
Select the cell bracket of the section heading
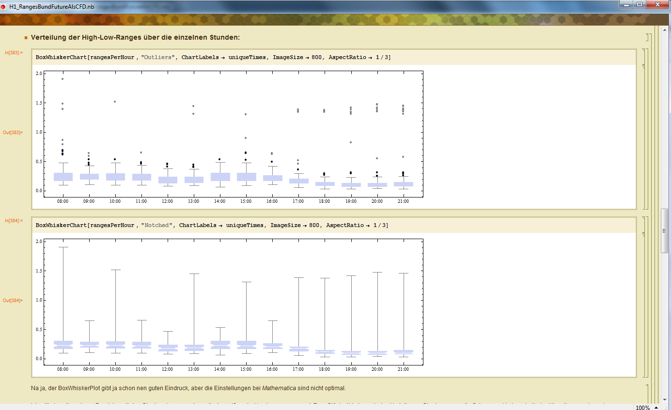[x=647, y=37]
